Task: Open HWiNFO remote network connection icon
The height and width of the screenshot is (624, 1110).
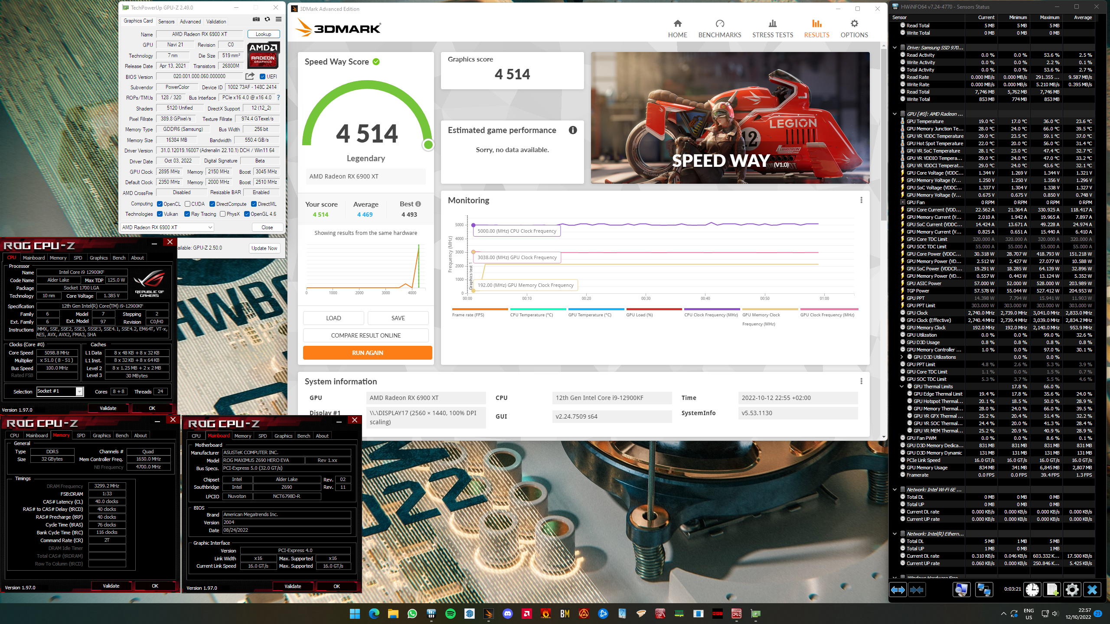Action: coord(984,590)
